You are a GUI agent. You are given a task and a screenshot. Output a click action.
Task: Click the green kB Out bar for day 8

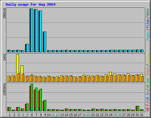point(41,100)
